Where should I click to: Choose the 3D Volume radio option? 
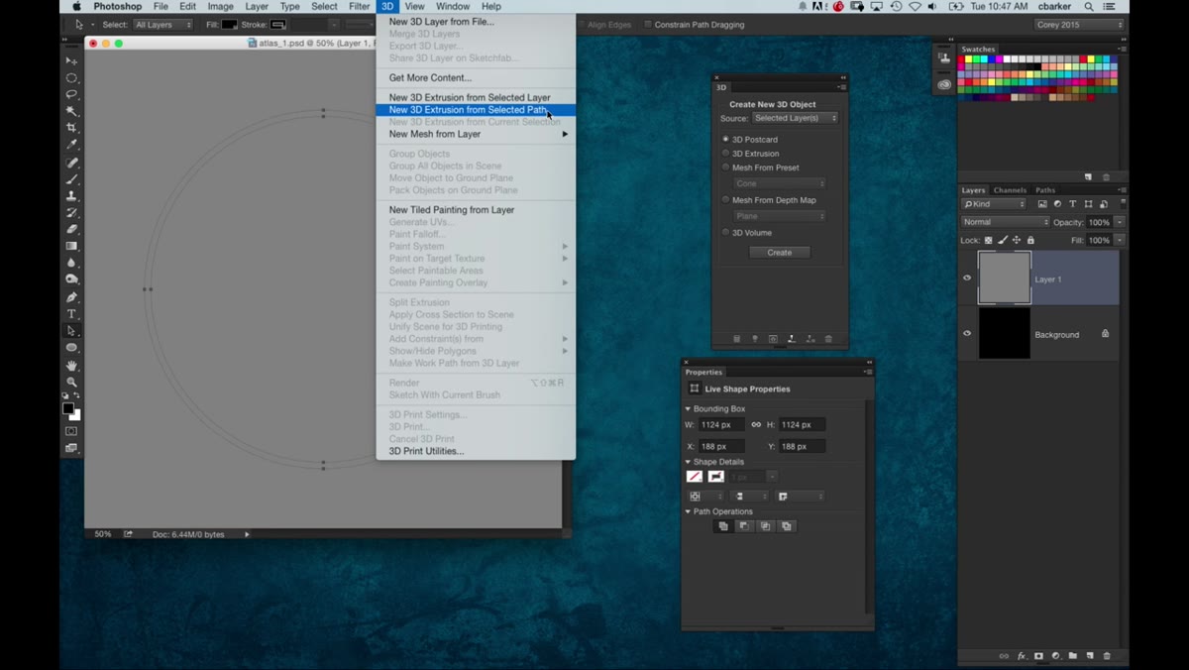click(x=725, y=233)
